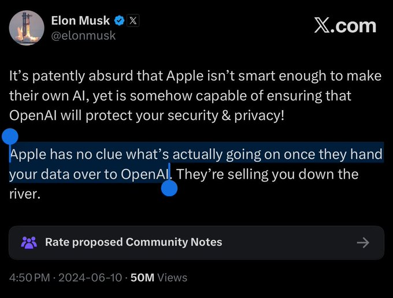Click highlighted 'your data over to OpenAI' text
The image size is (393, 298).
(90, 174)
